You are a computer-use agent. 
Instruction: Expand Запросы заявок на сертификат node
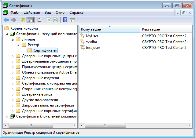point(13,106)
